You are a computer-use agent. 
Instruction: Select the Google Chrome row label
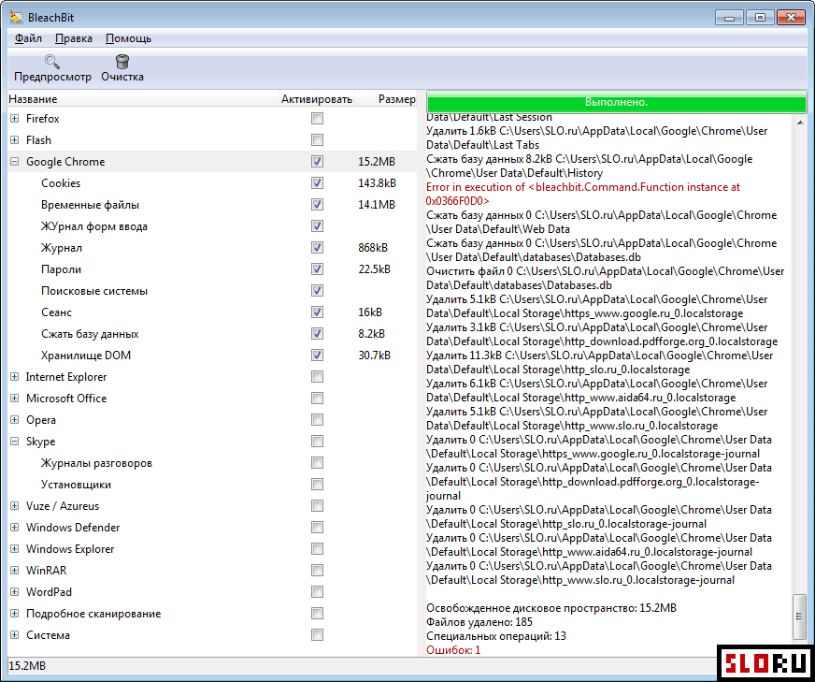(x=65, y=162)
